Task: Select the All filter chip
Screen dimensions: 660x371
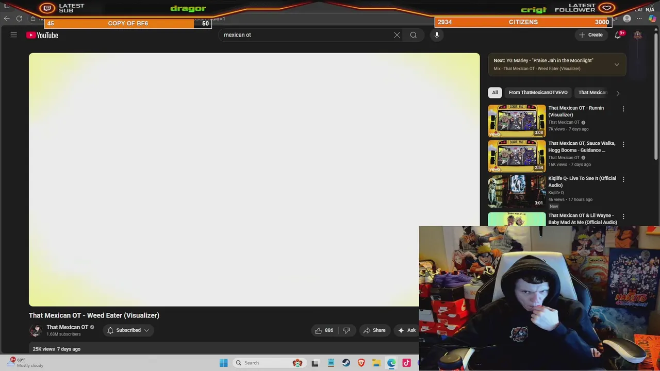Action: click(x=495, y=93)
